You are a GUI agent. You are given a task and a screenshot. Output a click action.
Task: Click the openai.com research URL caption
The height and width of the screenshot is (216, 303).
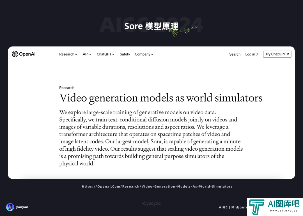tap(157, 187)
